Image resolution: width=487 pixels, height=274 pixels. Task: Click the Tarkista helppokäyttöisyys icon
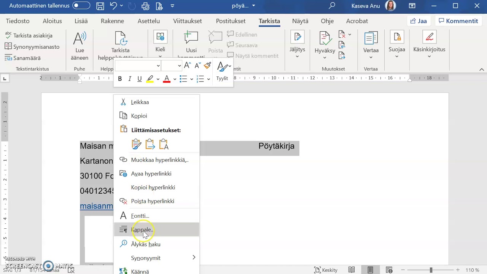coord(120,38)
